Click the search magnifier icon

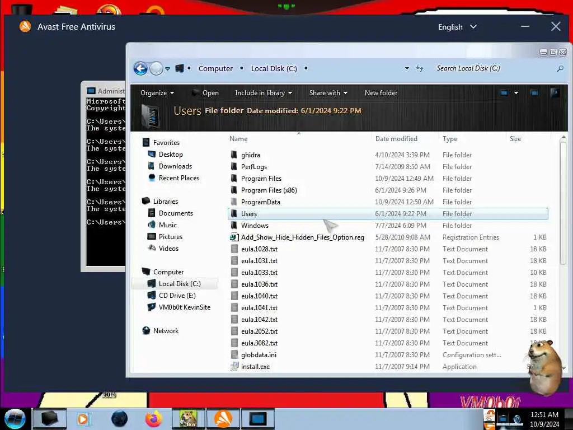pos(560,68)
